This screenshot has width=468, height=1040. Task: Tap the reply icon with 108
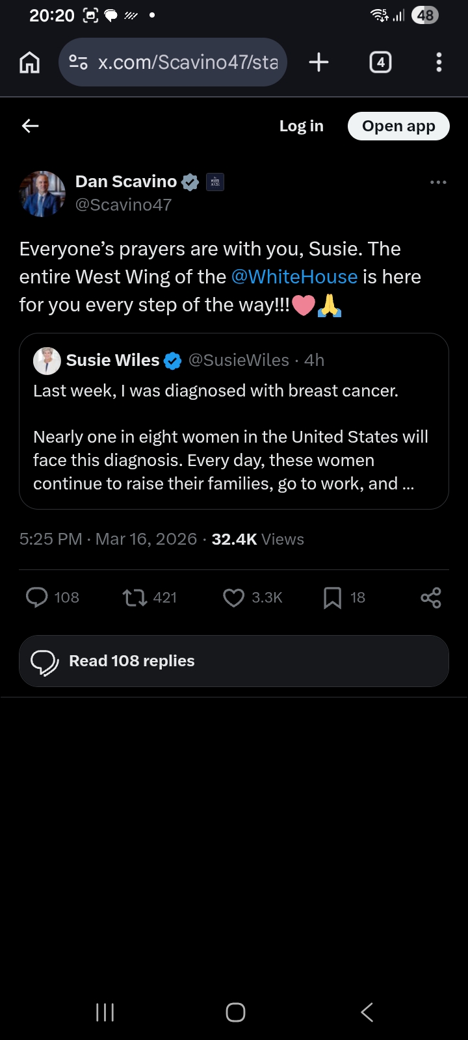(x=37, y=597)
